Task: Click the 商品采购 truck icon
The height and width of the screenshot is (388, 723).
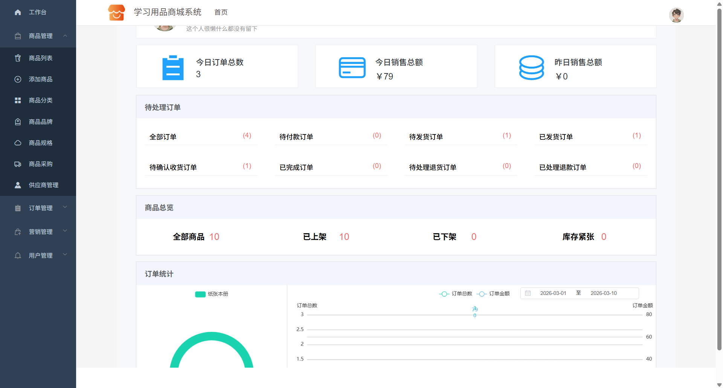Action: [x=18, y=164]
